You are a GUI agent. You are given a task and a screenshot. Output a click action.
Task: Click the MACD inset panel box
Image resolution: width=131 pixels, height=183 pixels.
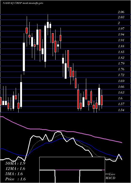pyautogui.click(x=72, y=170)
